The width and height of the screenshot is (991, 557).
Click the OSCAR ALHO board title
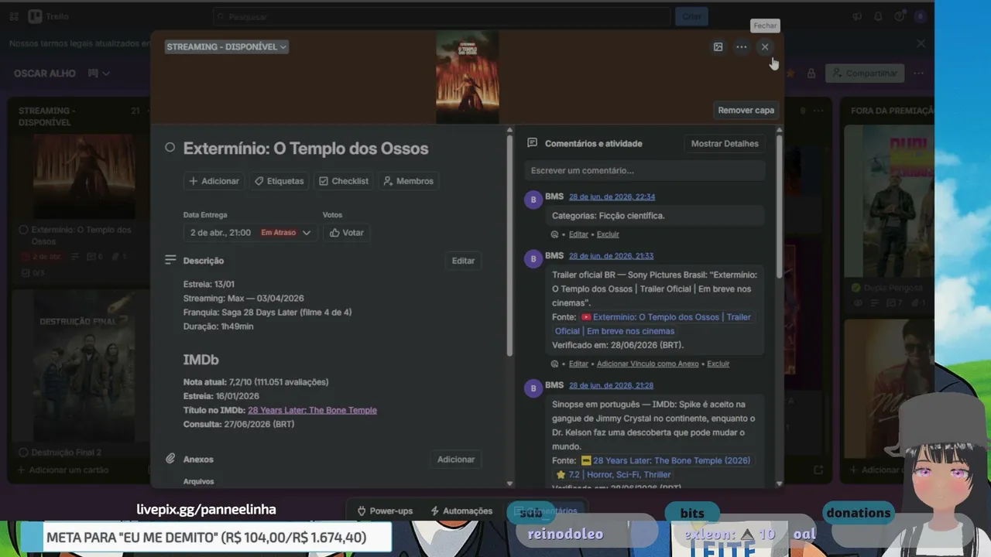45,73
